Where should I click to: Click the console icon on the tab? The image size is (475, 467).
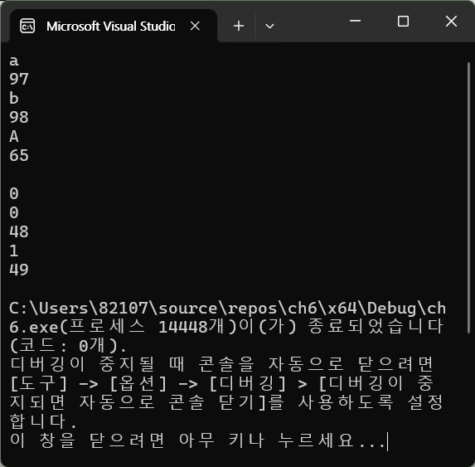pos(27,26)
